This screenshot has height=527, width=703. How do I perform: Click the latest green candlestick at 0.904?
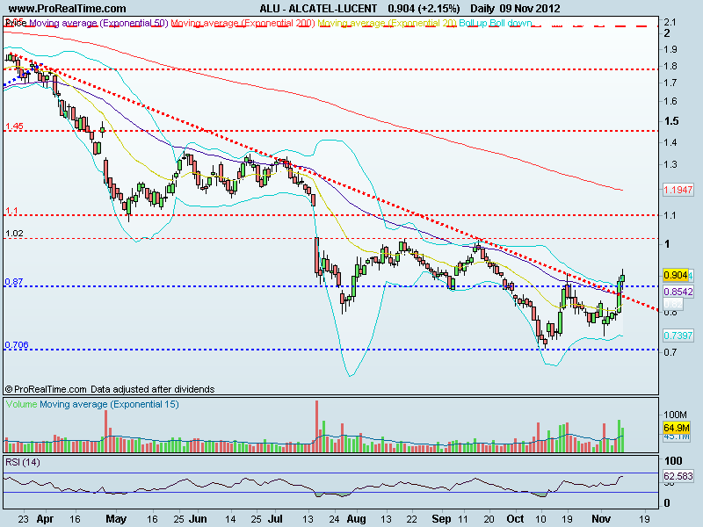coord(622,278)
